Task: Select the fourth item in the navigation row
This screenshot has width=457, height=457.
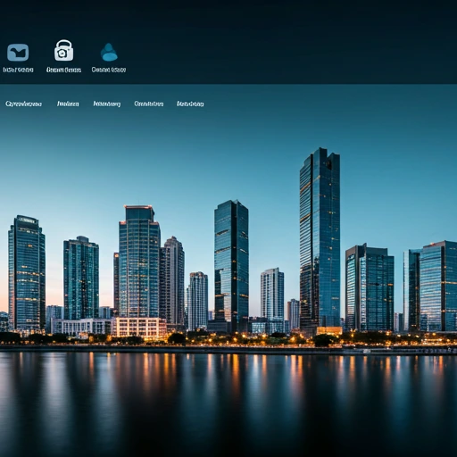Action: tap(149, 104)
